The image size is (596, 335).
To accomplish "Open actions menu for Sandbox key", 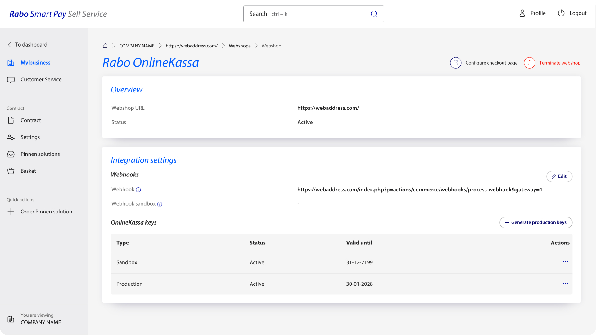I will [x=565, y=262].
